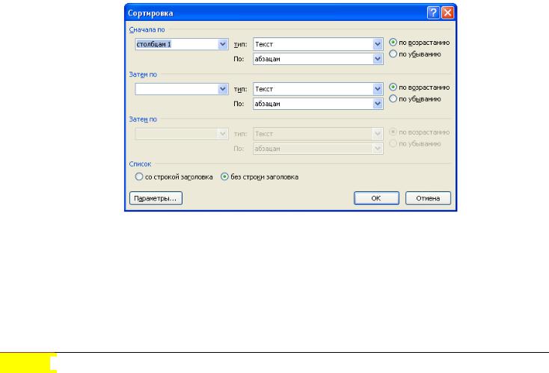
Task: Click the Список group label
Action: pyautogui.click(x=140, y=164)
